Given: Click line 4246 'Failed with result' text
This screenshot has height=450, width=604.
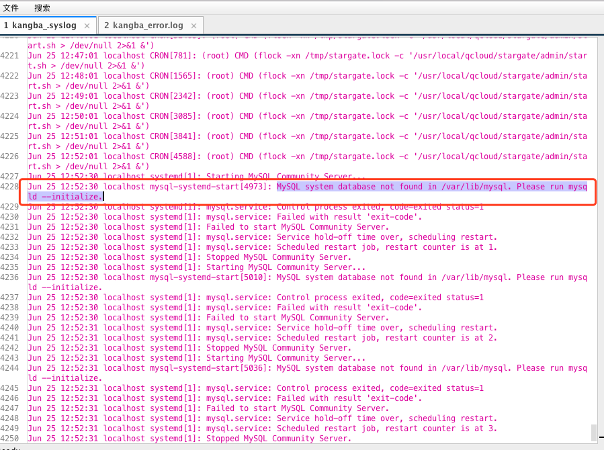Looking at the screenshot, I should 349,398.
